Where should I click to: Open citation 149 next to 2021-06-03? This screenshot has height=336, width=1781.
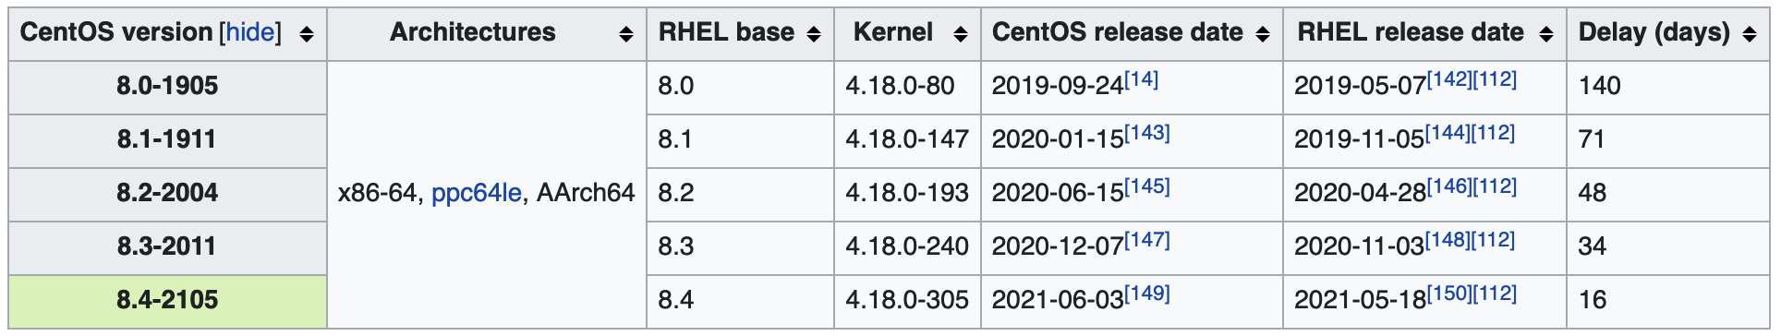pyautogui.click(x=1146, y=294)
